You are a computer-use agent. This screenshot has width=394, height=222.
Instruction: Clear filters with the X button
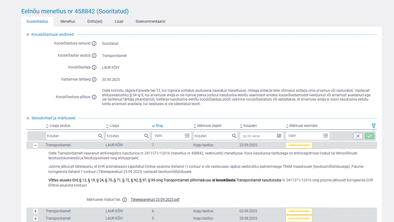click(358, 136)
